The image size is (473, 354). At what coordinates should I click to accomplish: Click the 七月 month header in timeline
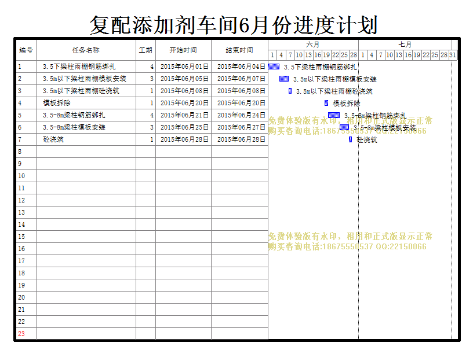pos(405,45)
